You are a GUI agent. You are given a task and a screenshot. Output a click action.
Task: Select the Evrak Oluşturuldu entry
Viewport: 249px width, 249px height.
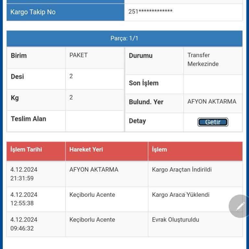click(175, 220)
